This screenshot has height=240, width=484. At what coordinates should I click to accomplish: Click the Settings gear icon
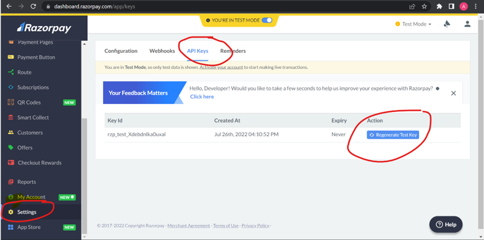coord(11,212)
